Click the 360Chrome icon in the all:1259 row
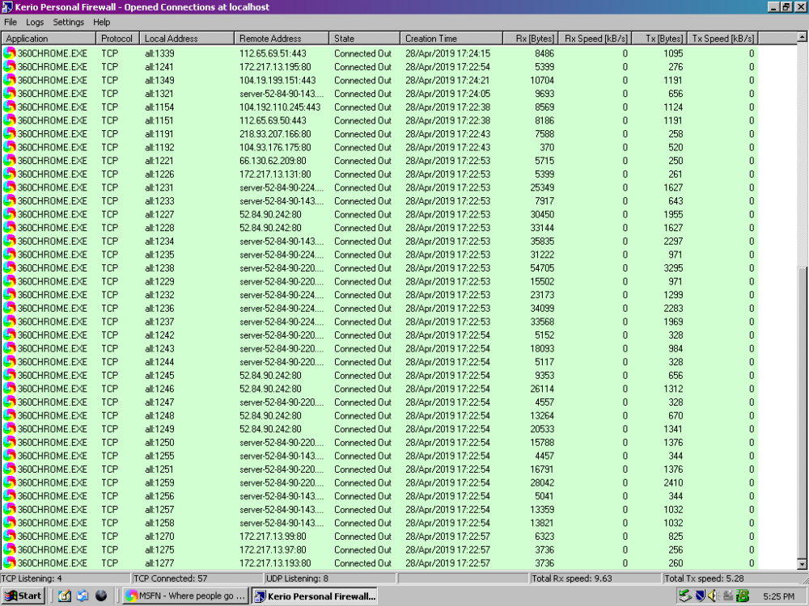The image size is (809, 606). (9, 482)
